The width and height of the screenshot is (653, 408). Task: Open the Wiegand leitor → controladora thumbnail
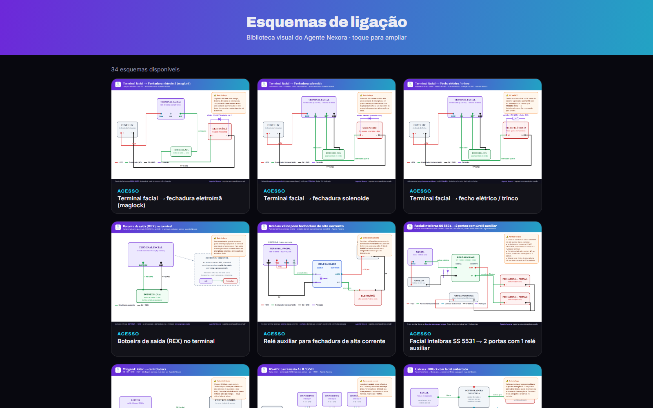point(180,386)
